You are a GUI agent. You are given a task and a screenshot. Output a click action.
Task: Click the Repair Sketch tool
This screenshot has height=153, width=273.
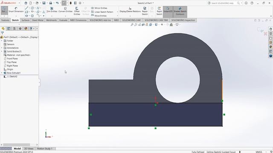click(x=145, y=11)
